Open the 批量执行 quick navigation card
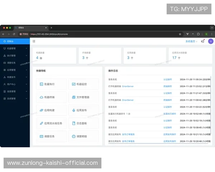The image size is (215, 172). 51,84
